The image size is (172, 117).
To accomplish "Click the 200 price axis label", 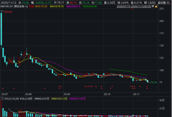I will pyautogui.click(x=161, y=21).
